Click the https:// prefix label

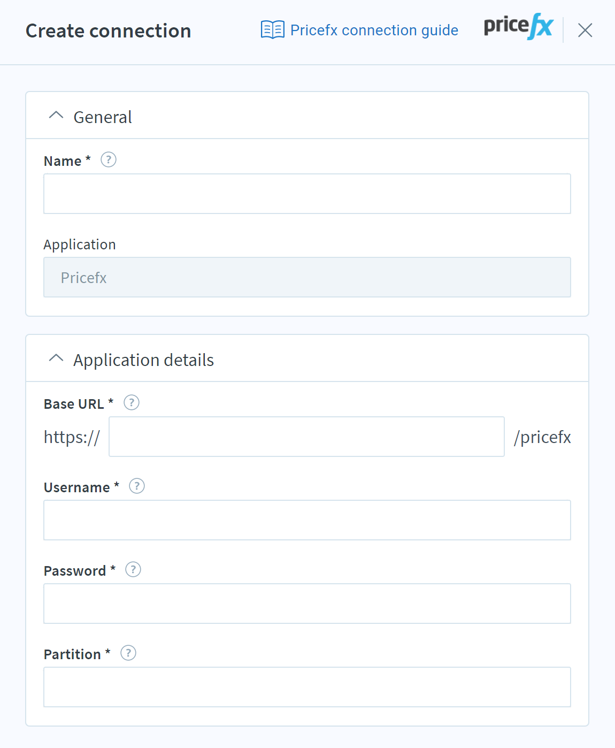72,437
